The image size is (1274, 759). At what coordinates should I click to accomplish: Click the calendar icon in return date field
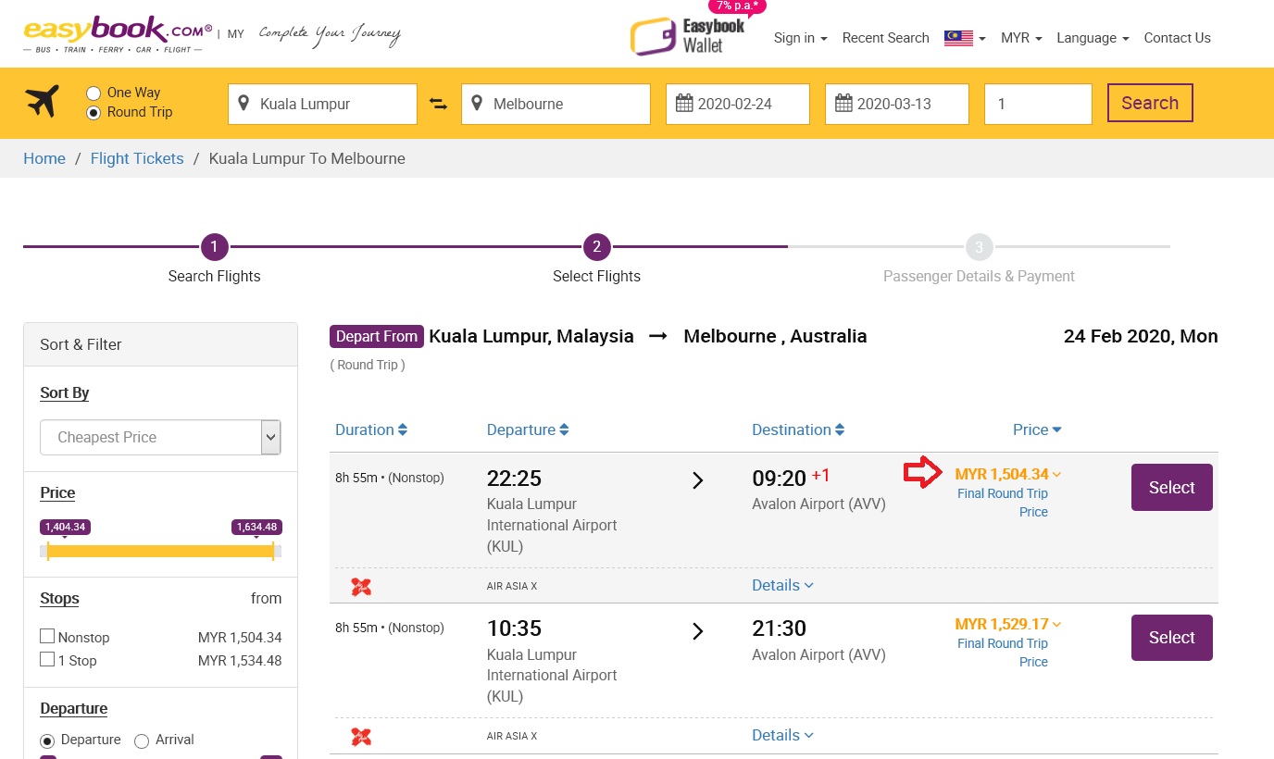coord(843,104)
